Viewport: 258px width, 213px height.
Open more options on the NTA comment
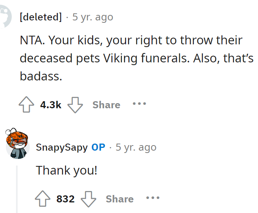coord(139,104)
